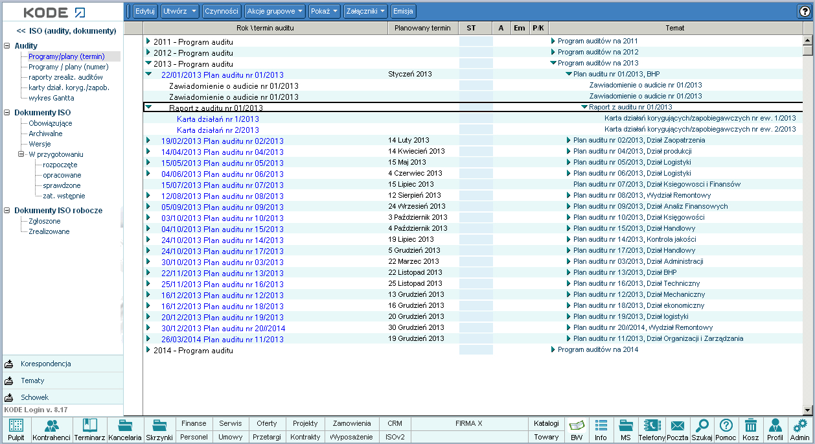Viewport: 815px width, 444px height.
Task: Collapse the 2013 - Program auditu row
Action: coord(148,64)
